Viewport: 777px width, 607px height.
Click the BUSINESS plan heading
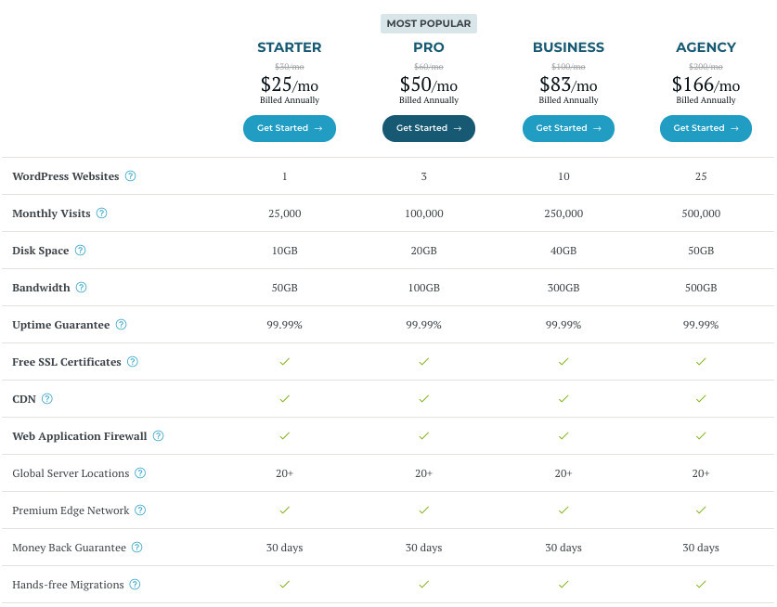click(x=568, y=47)
